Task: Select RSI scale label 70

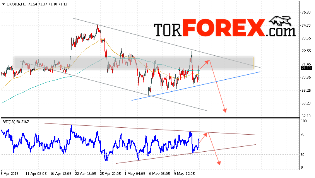Action: tap(303, 134)
